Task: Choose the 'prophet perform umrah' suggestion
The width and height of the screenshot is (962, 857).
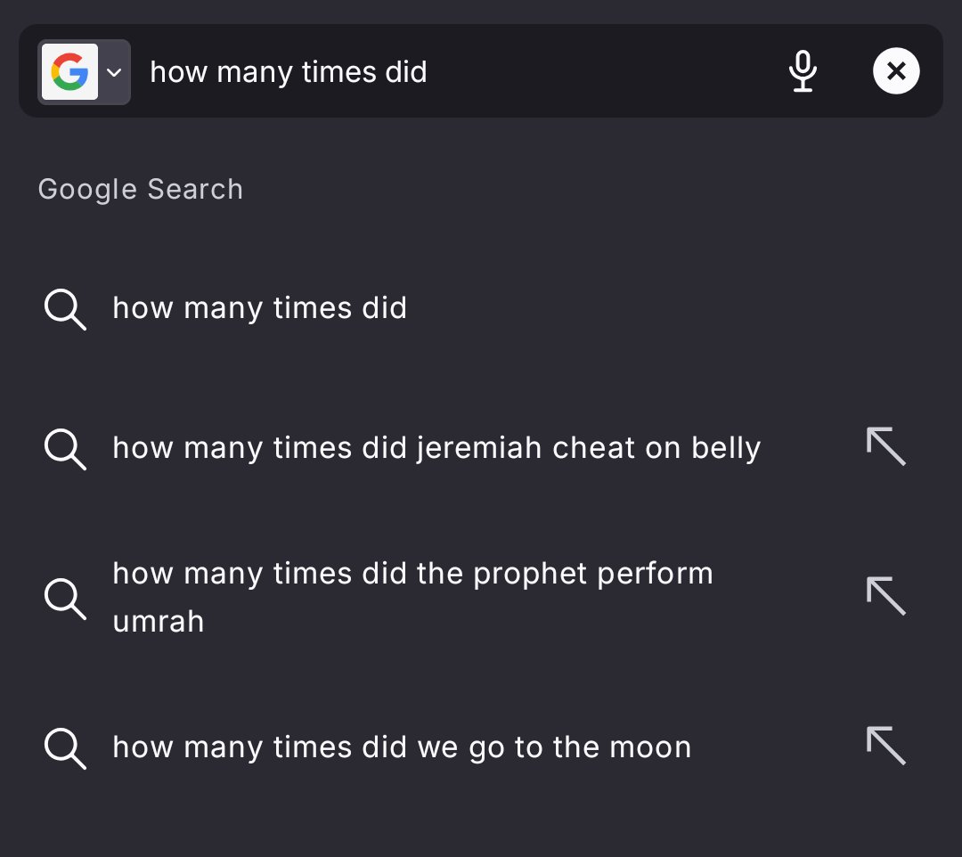Action: coord(412,575)
